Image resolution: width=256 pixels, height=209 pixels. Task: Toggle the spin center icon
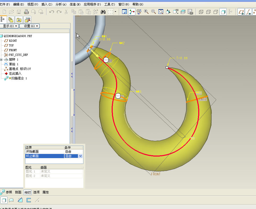click(x=132, y=12)
